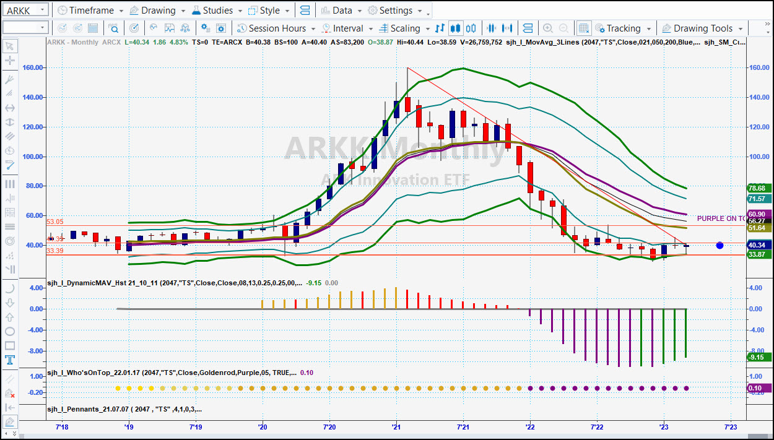The height and width of the screenshot is (440, 774).
Task: Pick the crosshair cursor tool
Action: [x=10, y=61]
